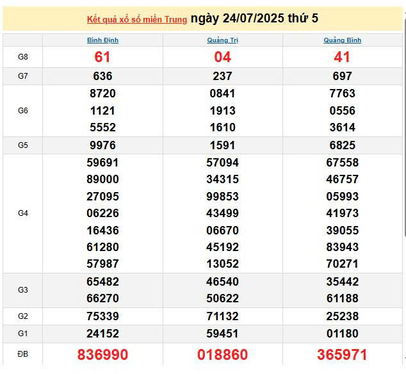Click the G2 row label
The image size is (406, 374).
pyautogui.click(x=23, y=316)
